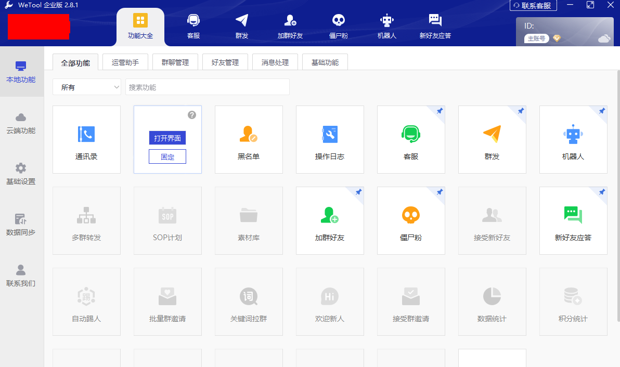Screen dimensions: 620x367
Task: Open 加群好友 in the top bar
Action: (x=290, y=27)
